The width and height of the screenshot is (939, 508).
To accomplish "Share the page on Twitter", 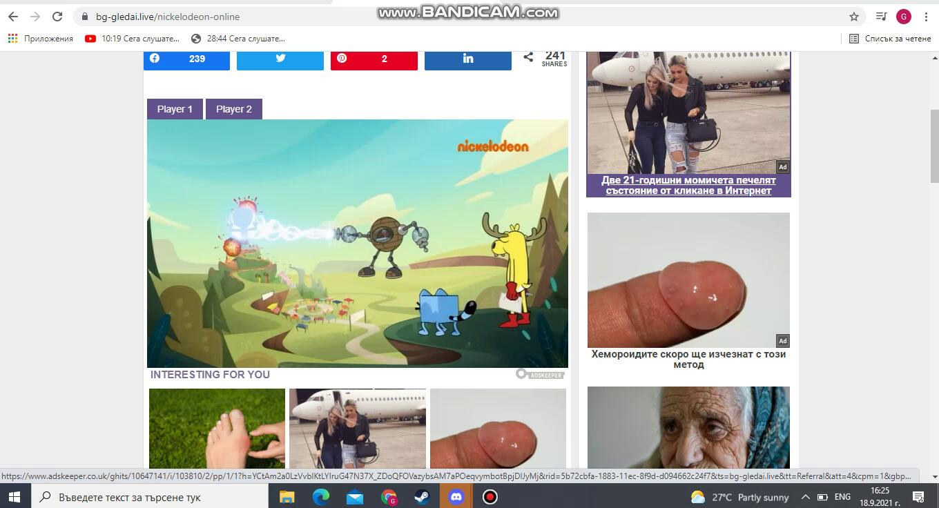I will coord(280,59).
